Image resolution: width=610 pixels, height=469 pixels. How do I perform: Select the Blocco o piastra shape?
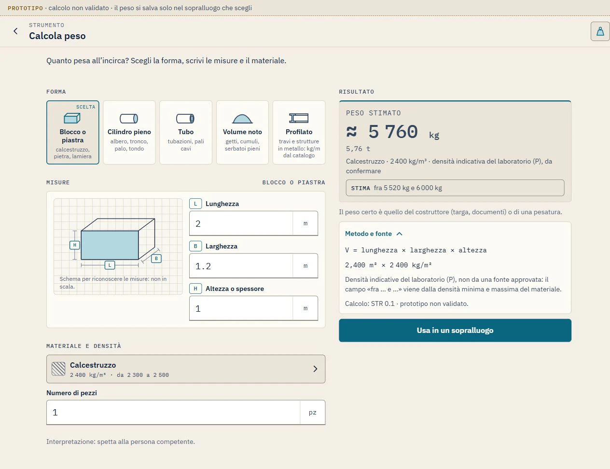(73, 132)
